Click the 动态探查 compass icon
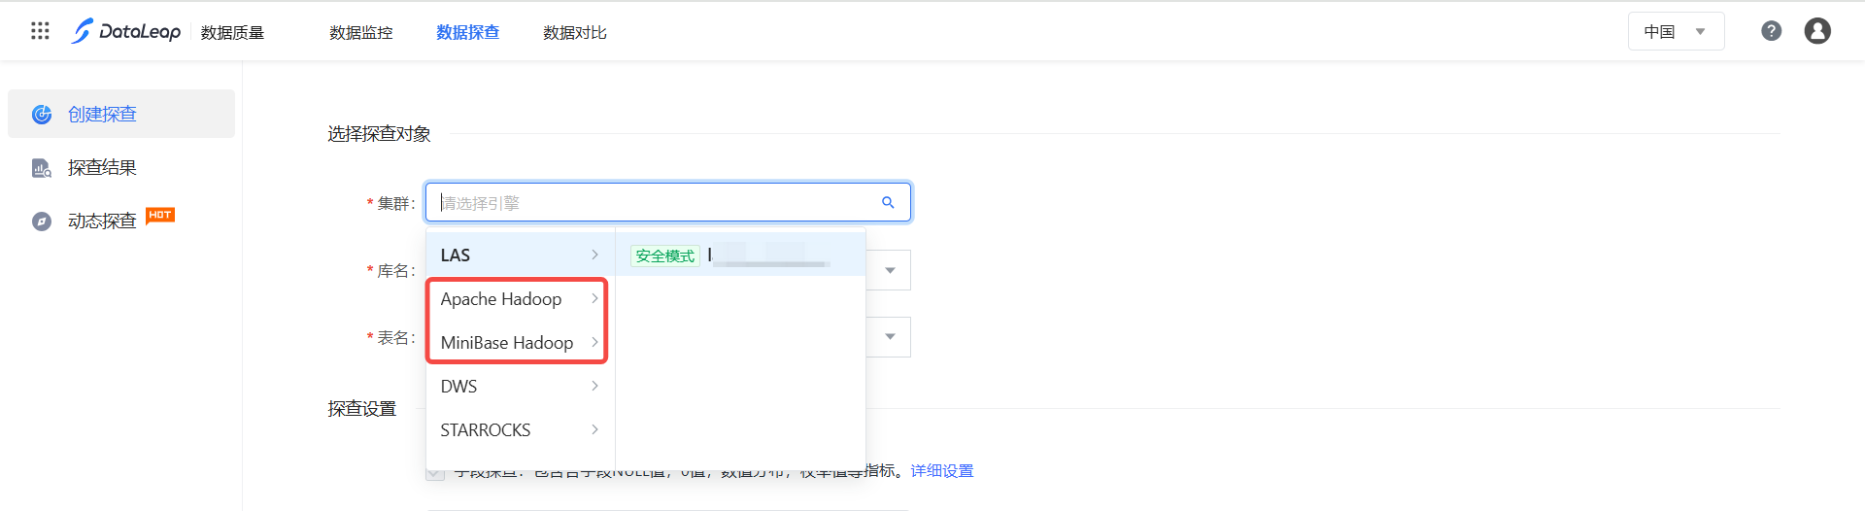 (x=42, y=221)
